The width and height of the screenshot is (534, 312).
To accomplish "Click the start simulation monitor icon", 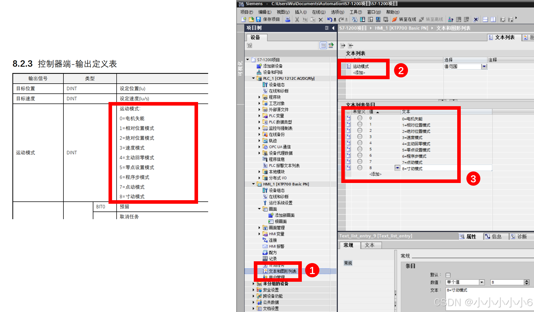I will click(378, 20).
